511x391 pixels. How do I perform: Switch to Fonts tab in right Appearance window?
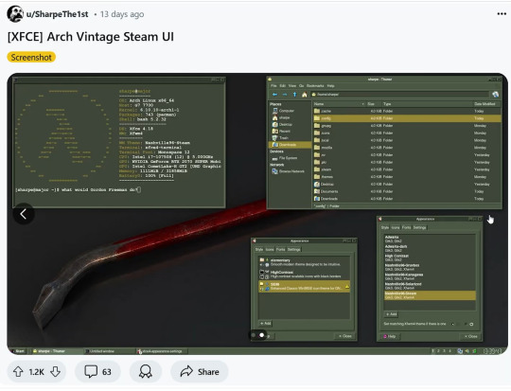click(x=406, y=227)
